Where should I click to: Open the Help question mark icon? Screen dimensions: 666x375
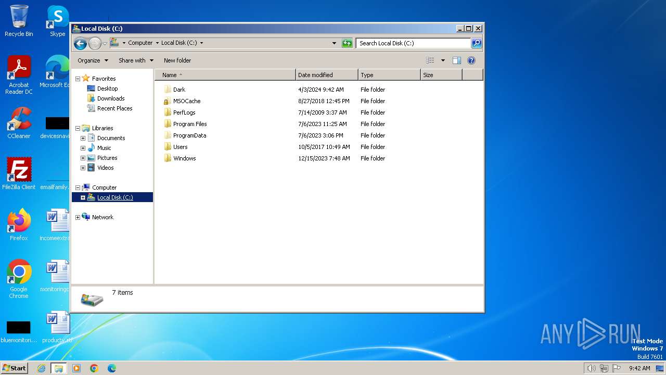471,60
